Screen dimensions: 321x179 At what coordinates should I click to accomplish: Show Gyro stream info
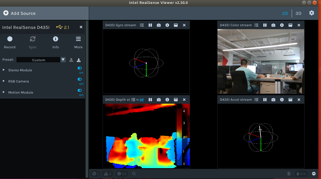(167, 25)
